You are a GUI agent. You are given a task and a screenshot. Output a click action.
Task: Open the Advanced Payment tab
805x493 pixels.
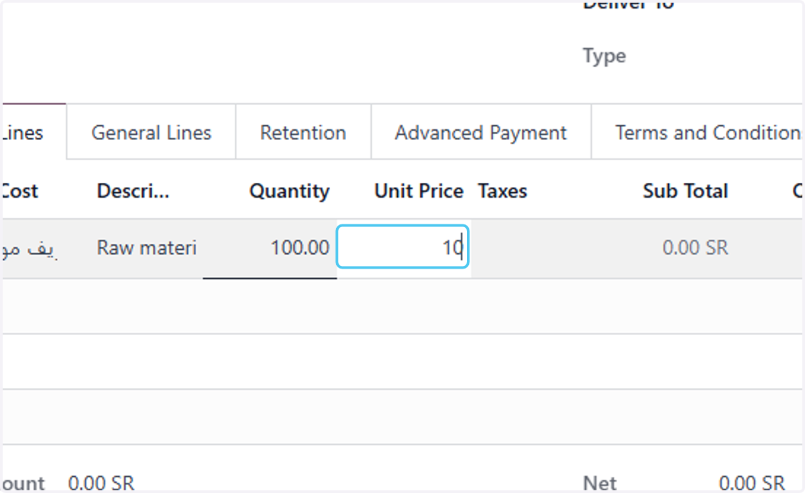[481, 133]
